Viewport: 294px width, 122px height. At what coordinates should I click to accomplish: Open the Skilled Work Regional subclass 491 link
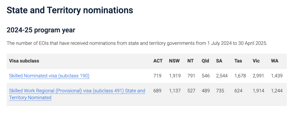77,94
